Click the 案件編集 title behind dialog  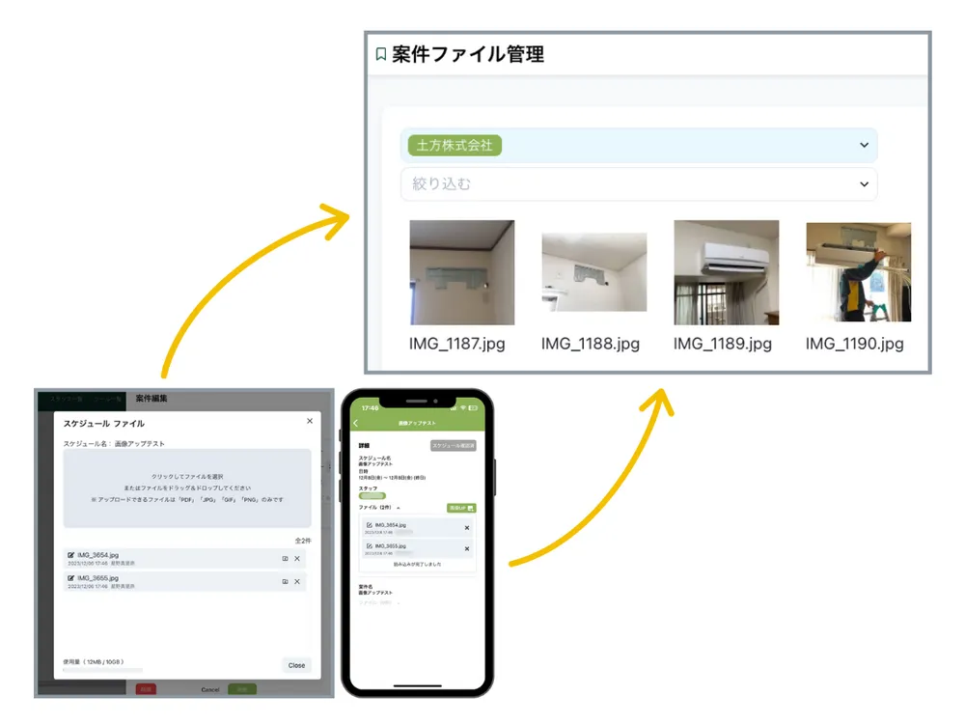(152, 399)
